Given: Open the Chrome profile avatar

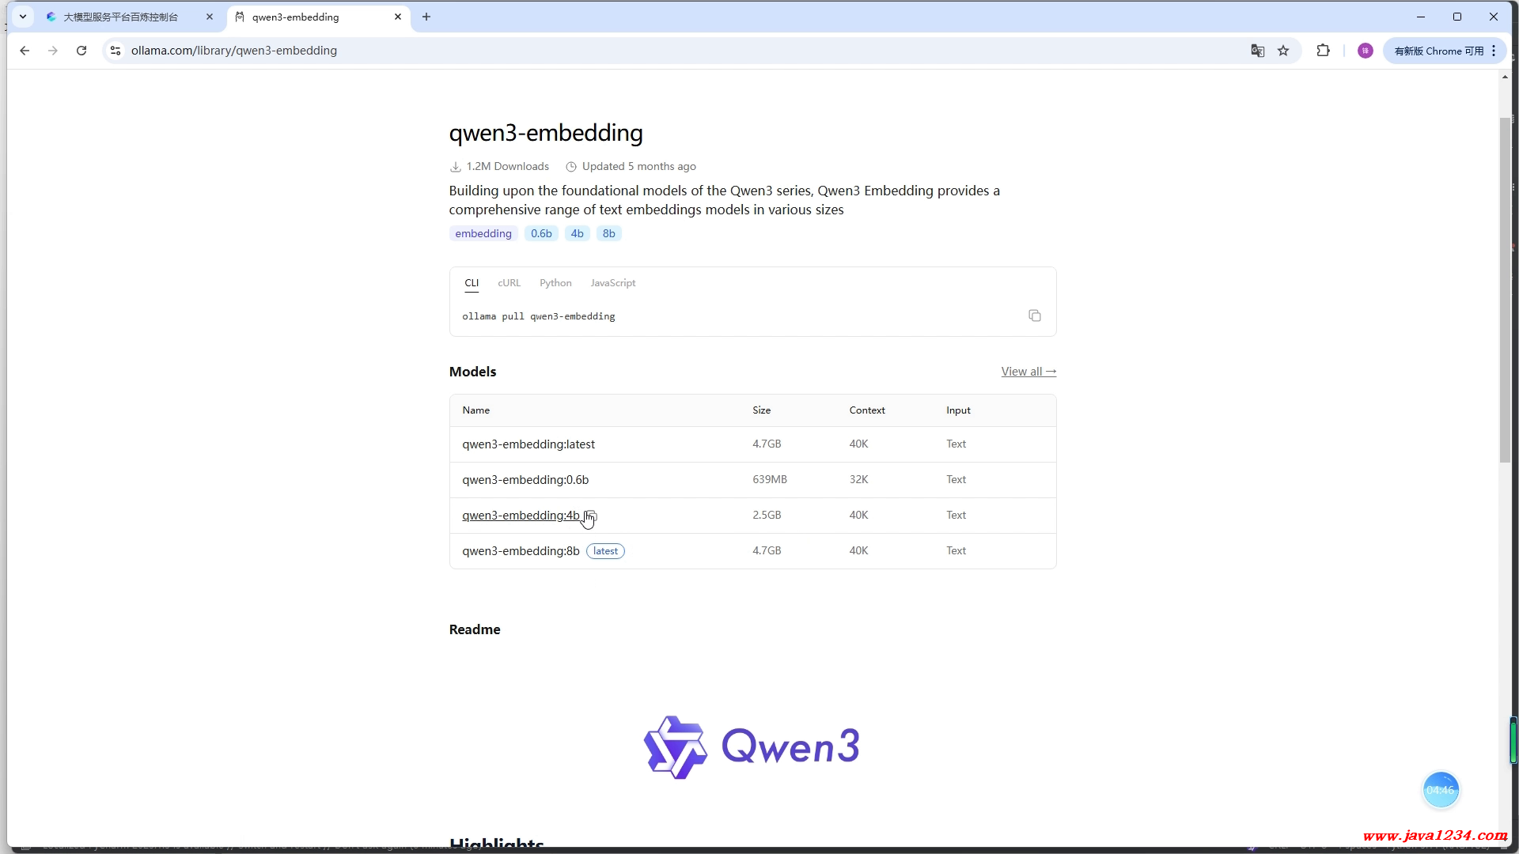Looking at the screenshot, I should pyautogui.click(x=1365, y=51).
